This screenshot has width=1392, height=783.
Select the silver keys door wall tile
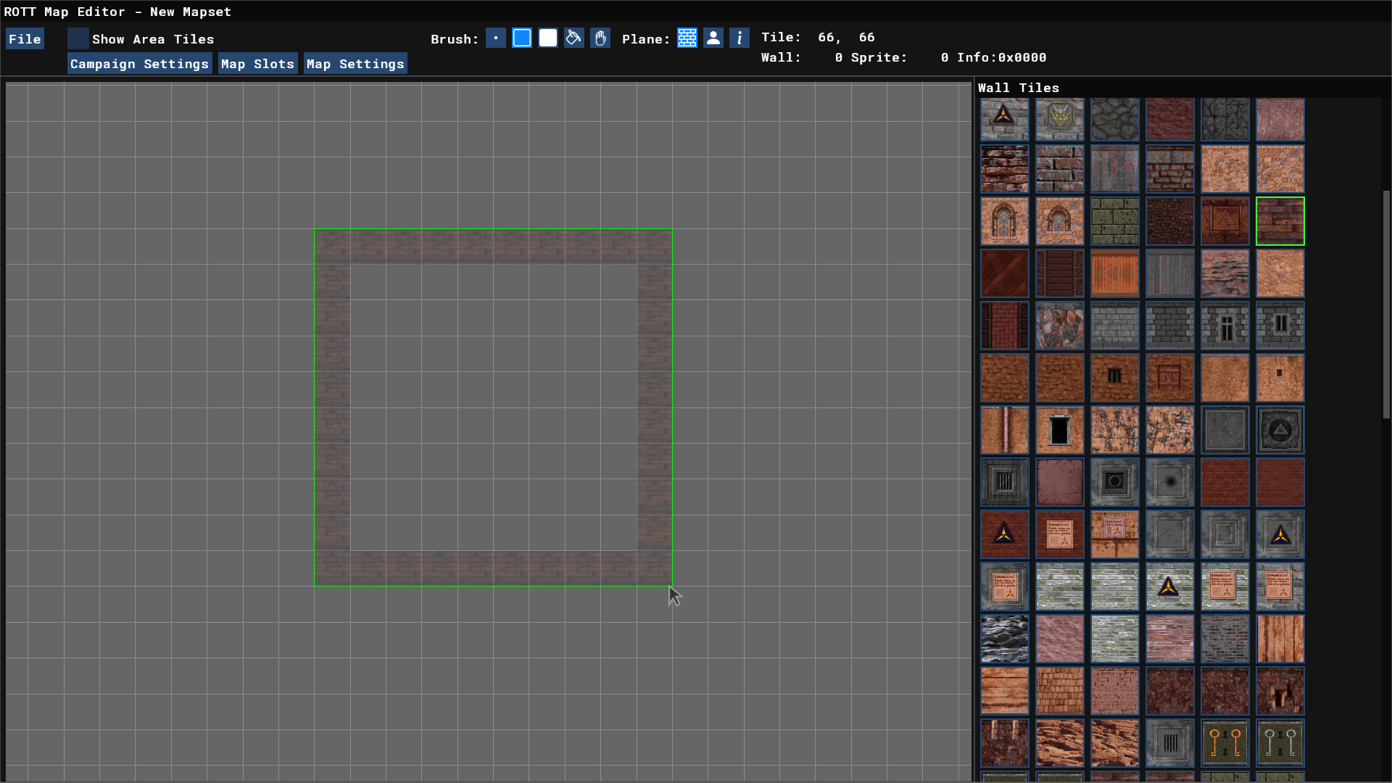click(1280, 743)
